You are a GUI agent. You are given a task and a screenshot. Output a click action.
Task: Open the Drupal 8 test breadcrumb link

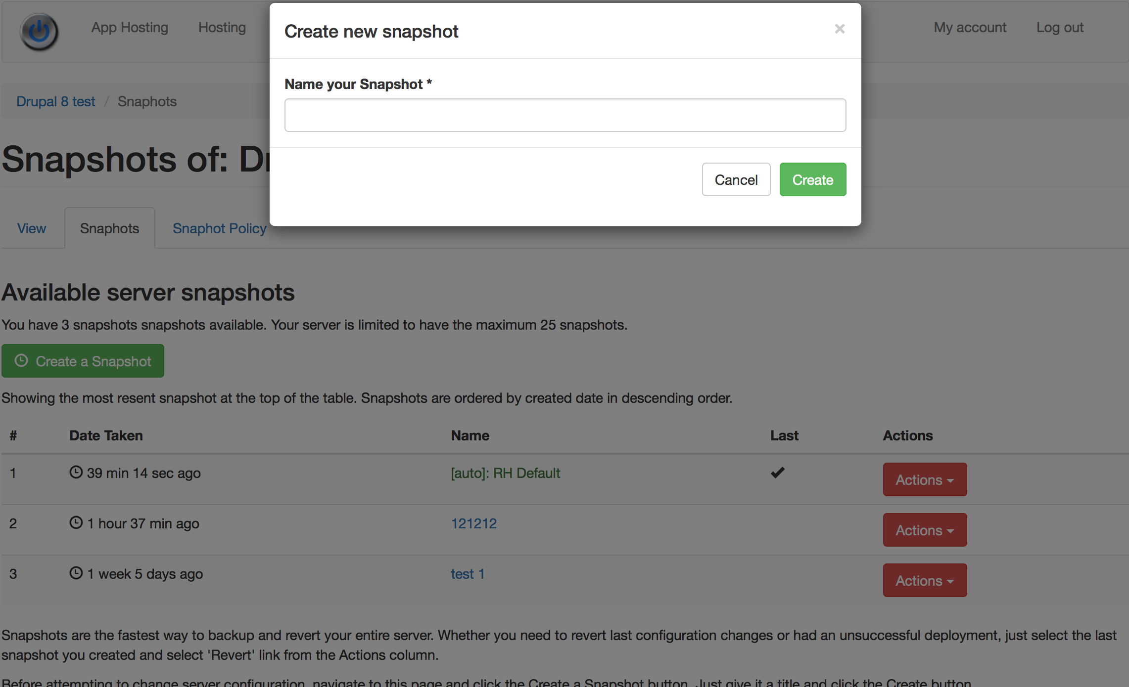click(x=55, y=101)
